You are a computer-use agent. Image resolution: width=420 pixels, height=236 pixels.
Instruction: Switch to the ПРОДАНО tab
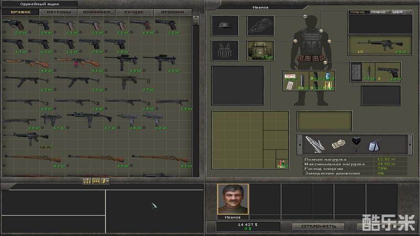[x=173, y=12]
